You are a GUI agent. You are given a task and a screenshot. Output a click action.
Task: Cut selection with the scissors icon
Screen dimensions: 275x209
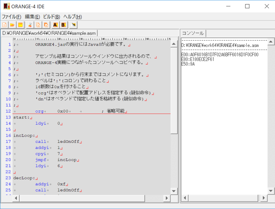[x=30, y=25]
